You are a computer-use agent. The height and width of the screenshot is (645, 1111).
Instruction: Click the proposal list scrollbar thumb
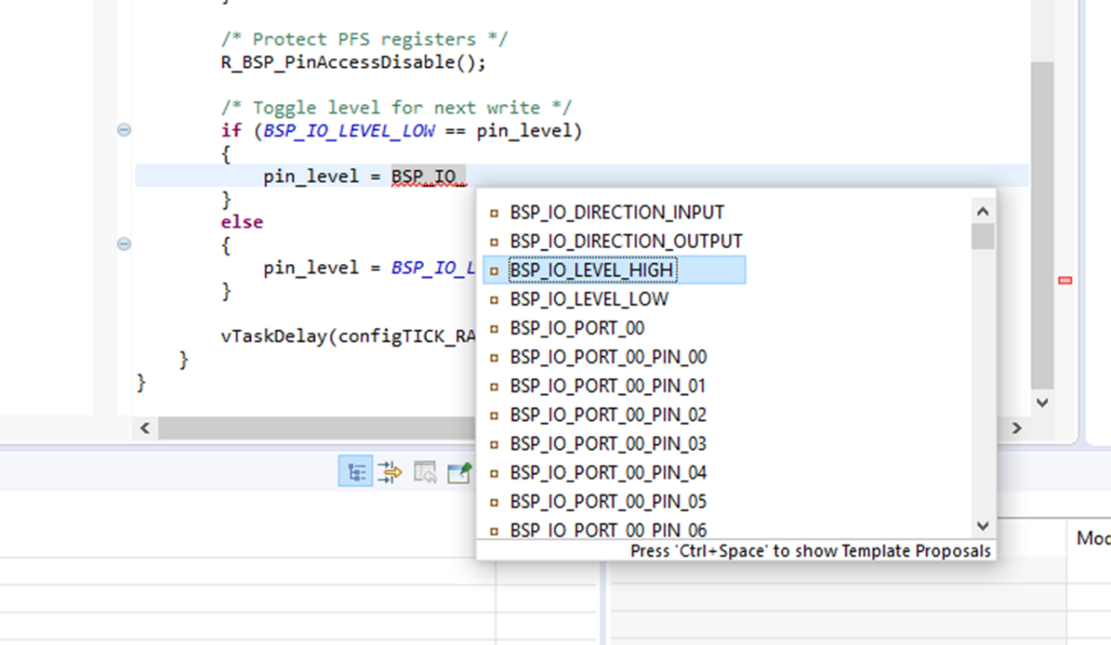point(983,236)
